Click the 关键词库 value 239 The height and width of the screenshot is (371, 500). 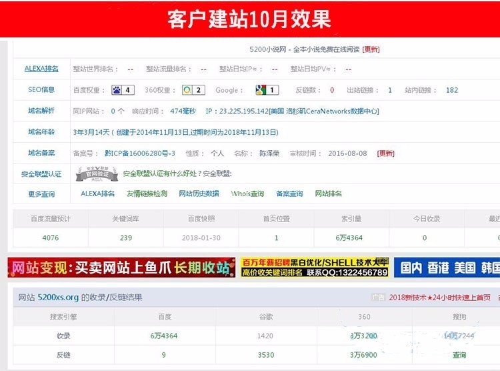click(126, 238)
